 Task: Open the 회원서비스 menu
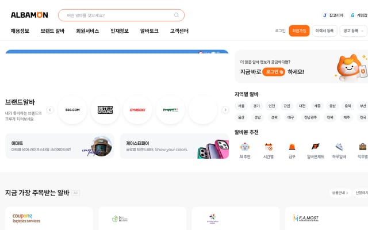87,30
